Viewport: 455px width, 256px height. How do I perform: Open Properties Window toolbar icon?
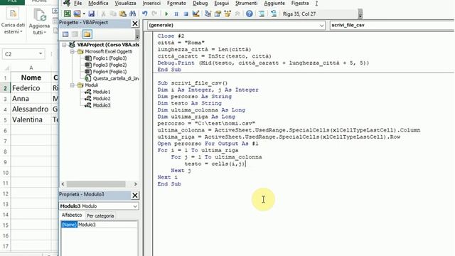(x=218, y=14)
